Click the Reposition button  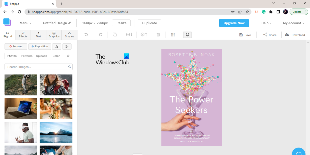(40, 47)
